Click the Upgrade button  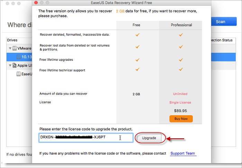pyautogui.click(x=149, y=138)
